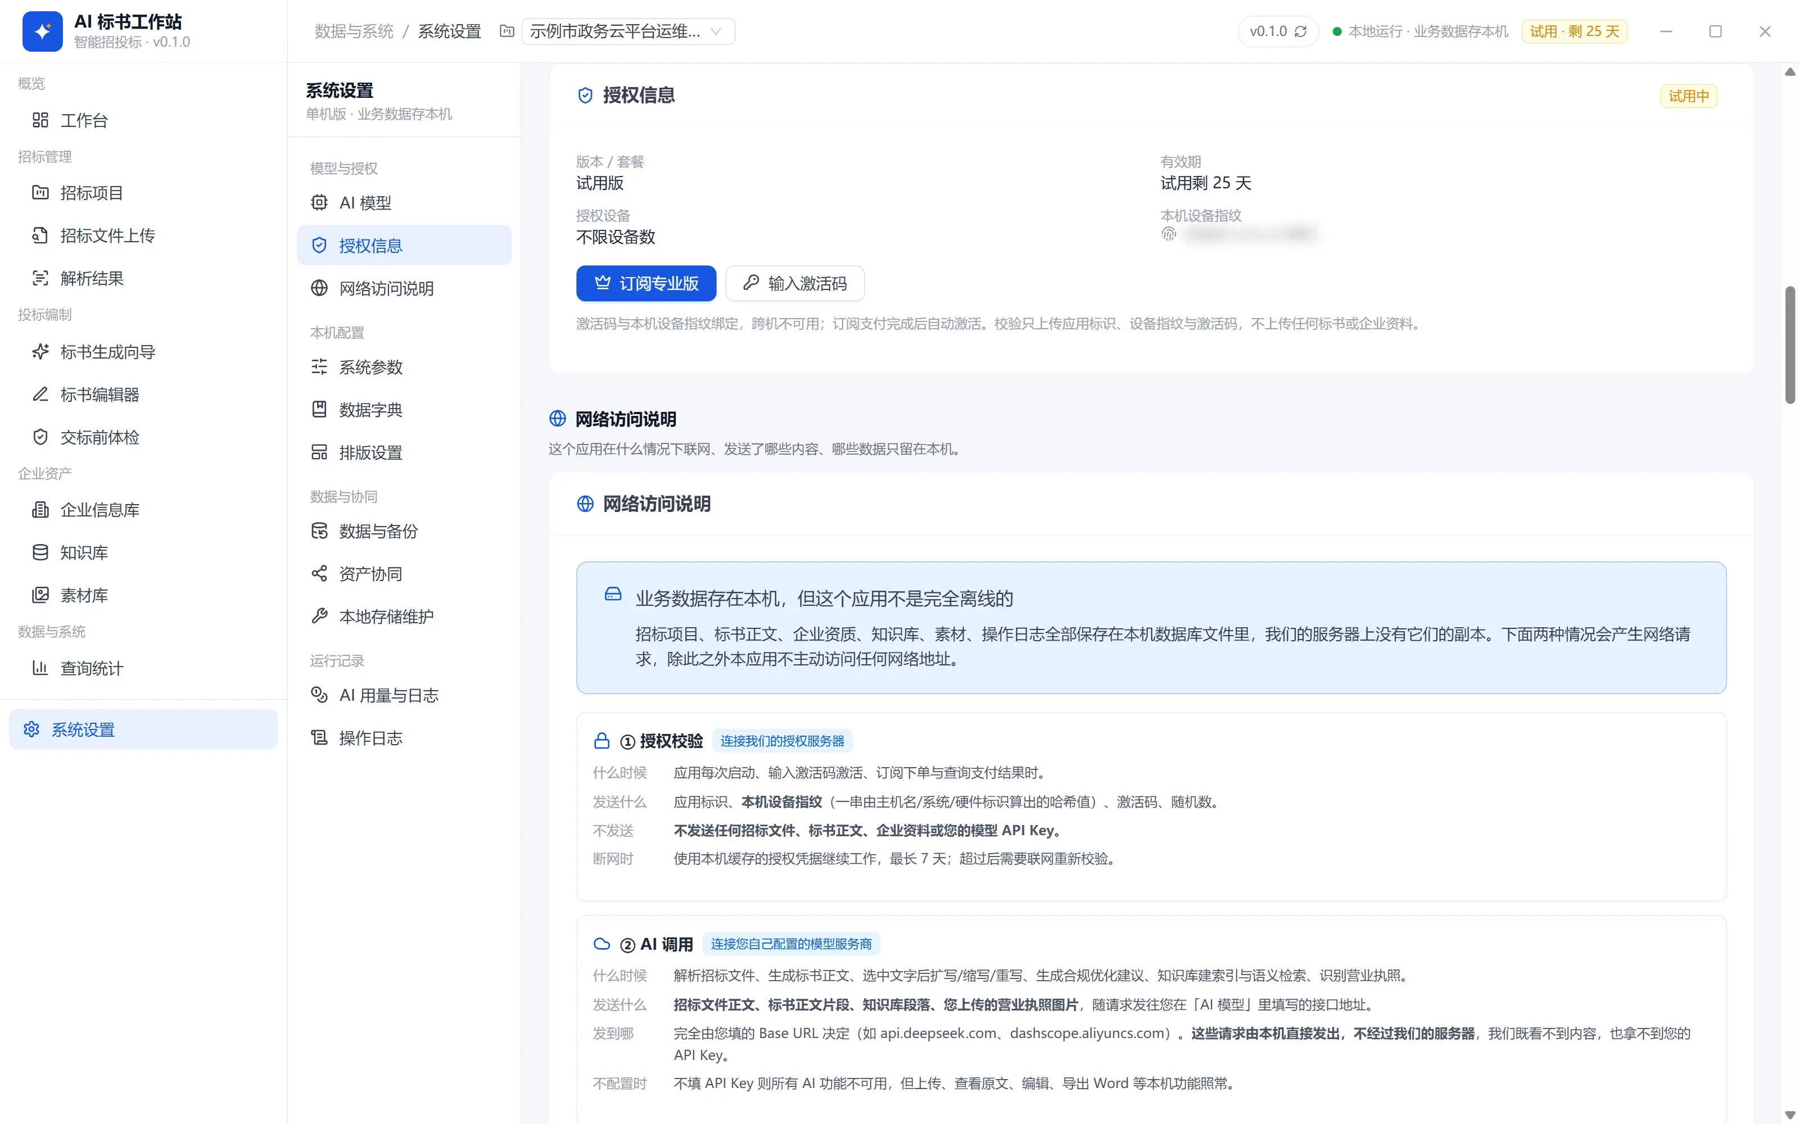Open 排版设置 settings entry
The image size is (1799, 1124).
click(404, 452)
